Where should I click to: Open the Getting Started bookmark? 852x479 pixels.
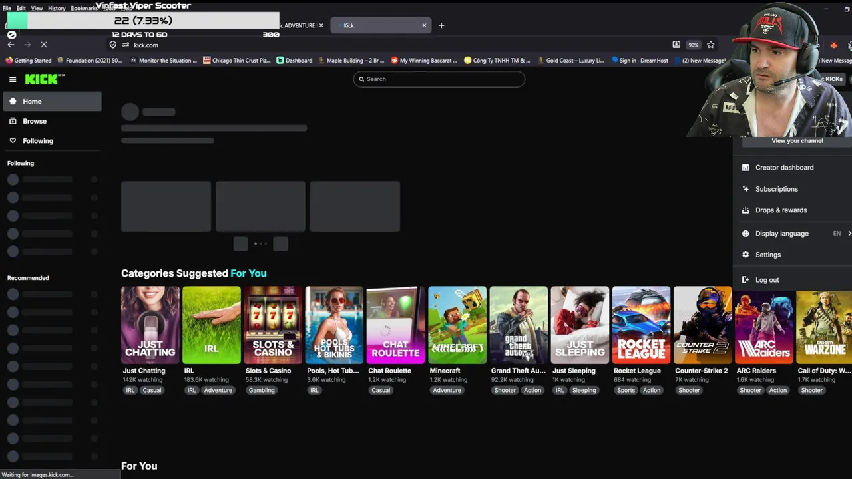[x=28, y=61]
